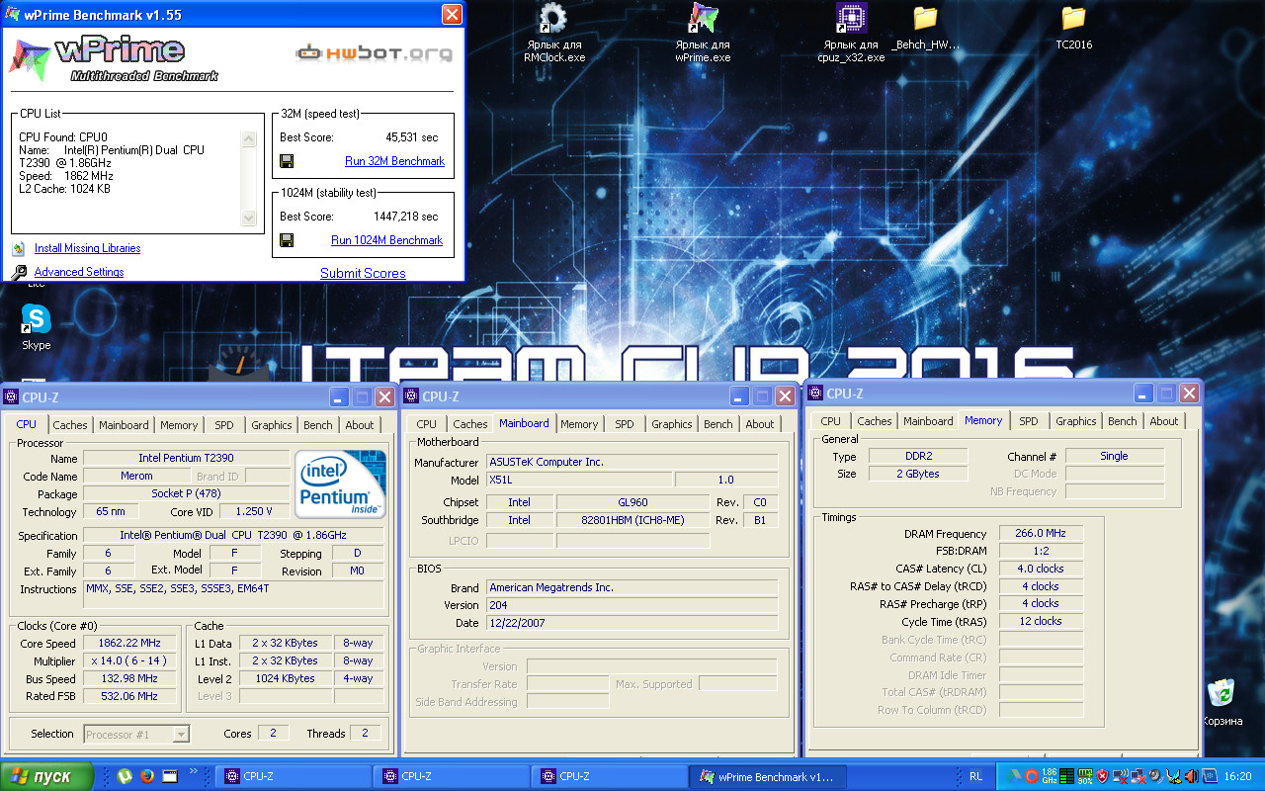This screenshot has height=791, width=1265.
Task: Launch Firefox from the quick launch bar
Action: click(x=147, y=776)
